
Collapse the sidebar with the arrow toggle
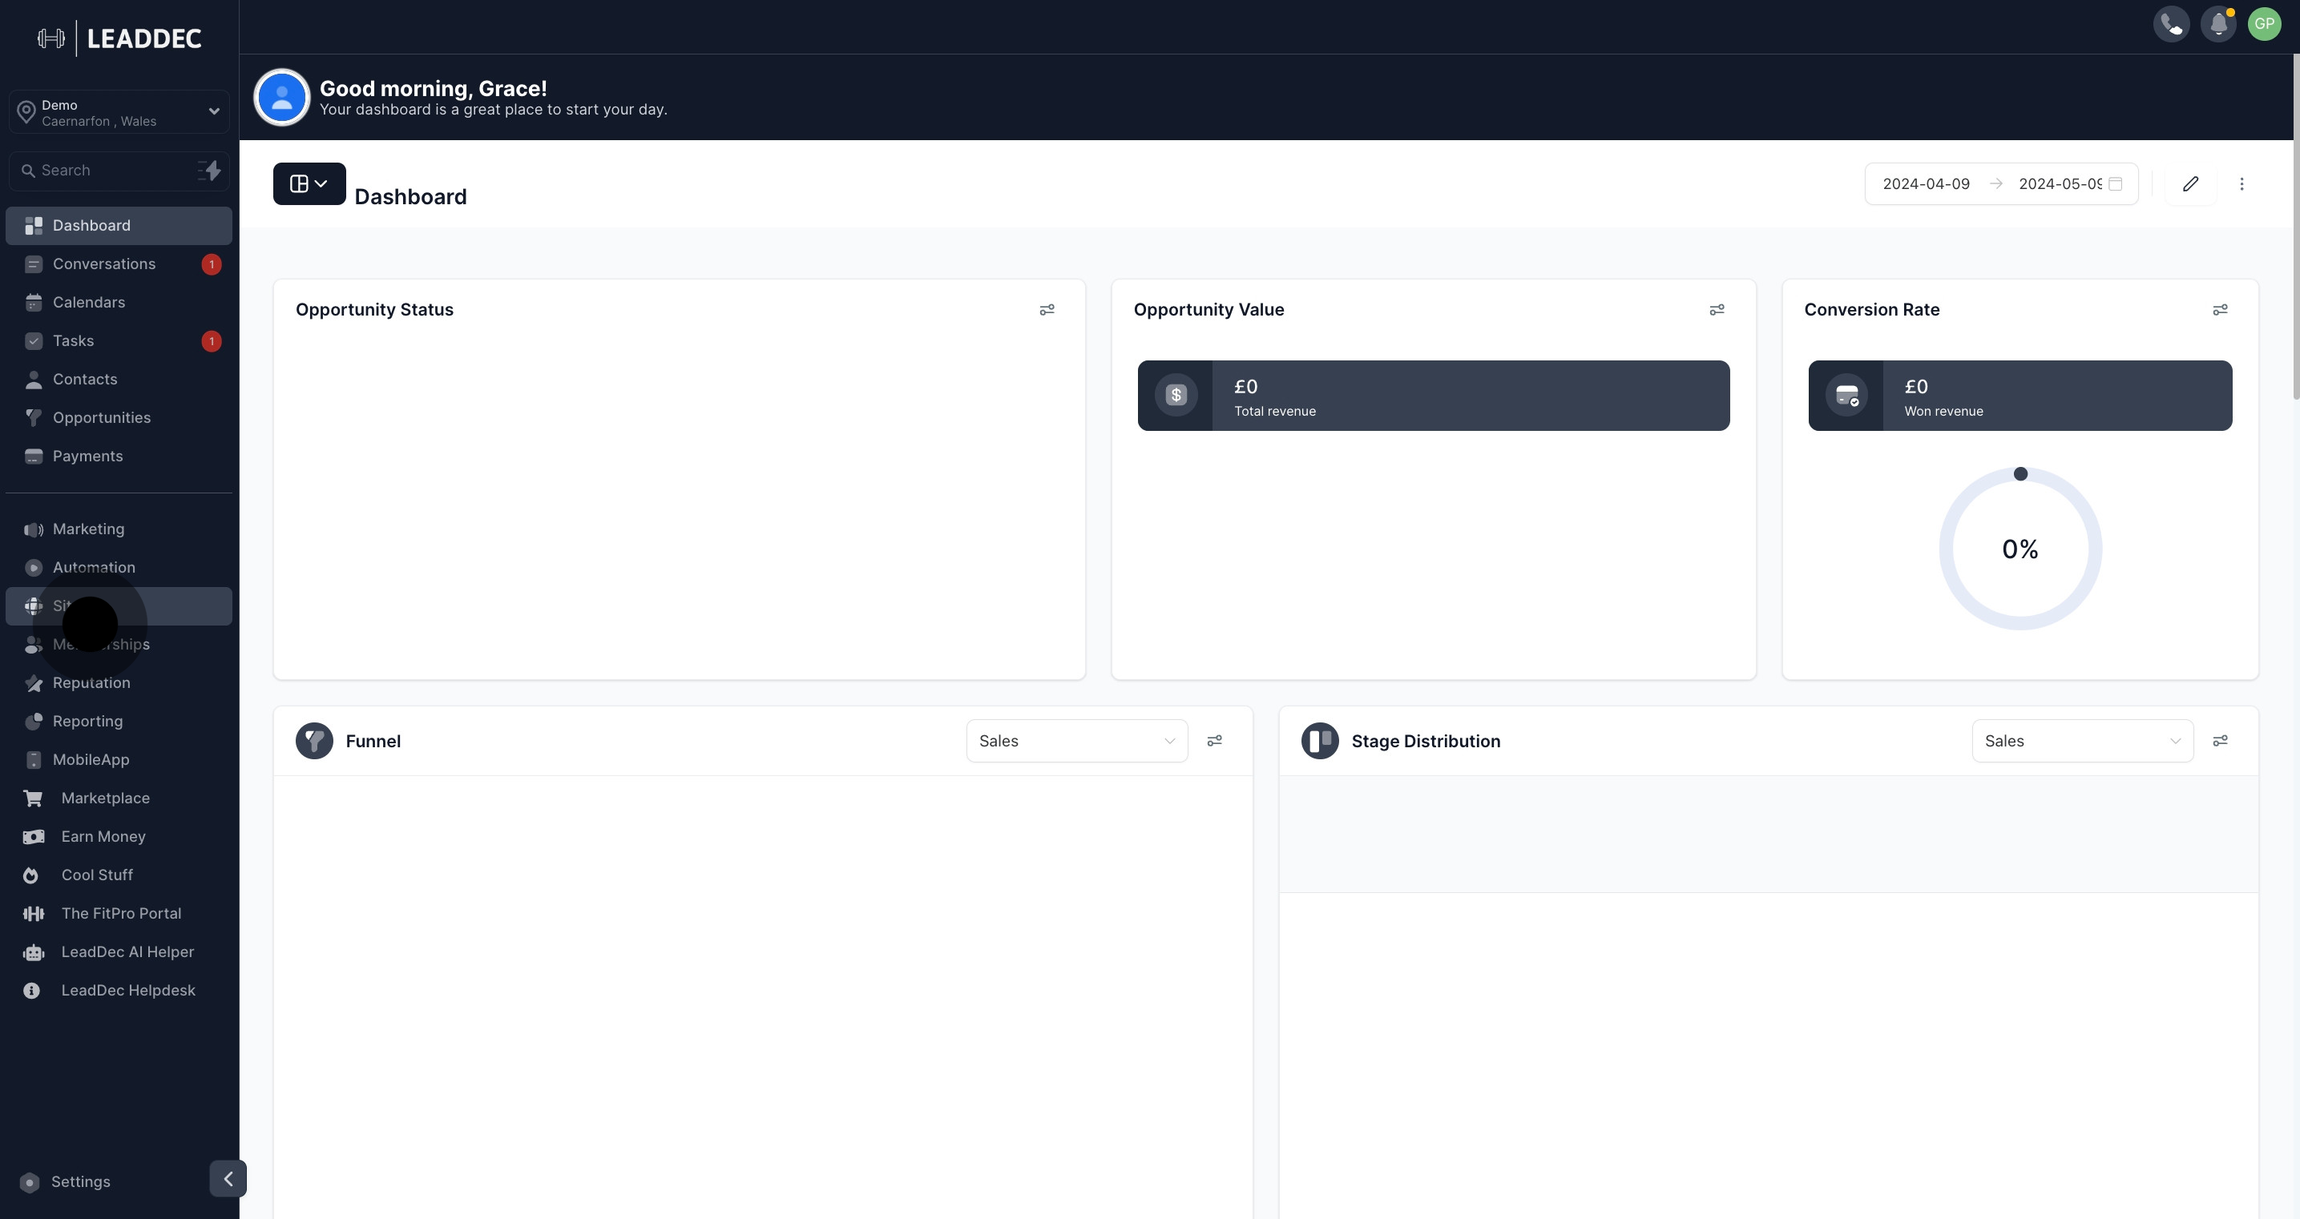pos(228,1179)
